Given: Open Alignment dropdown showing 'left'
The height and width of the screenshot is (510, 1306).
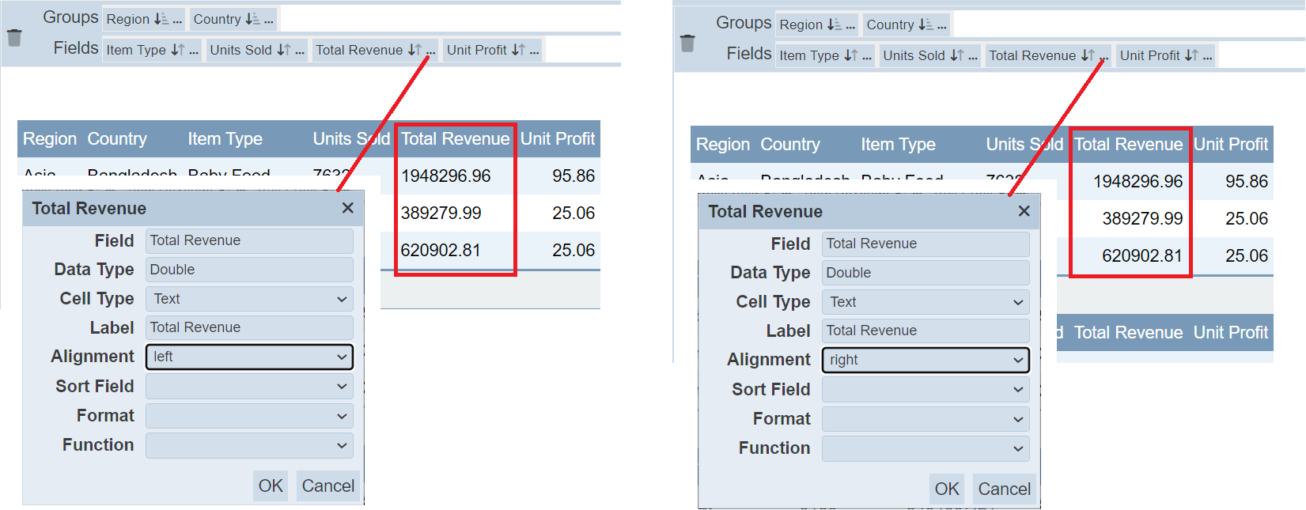Looking at the screenshot, I should point(249,357).
